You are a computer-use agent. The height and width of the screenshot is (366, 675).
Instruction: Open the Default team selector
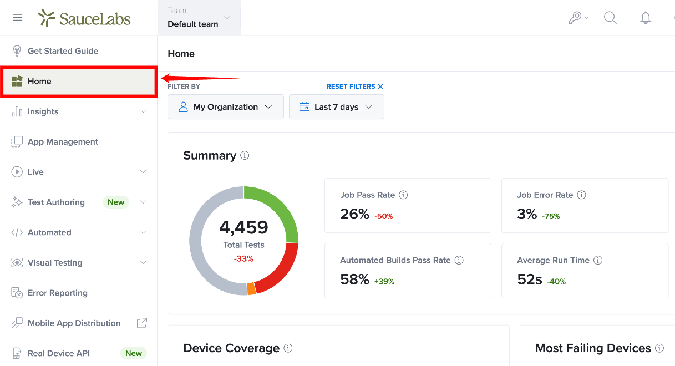[x=200, y=18]
